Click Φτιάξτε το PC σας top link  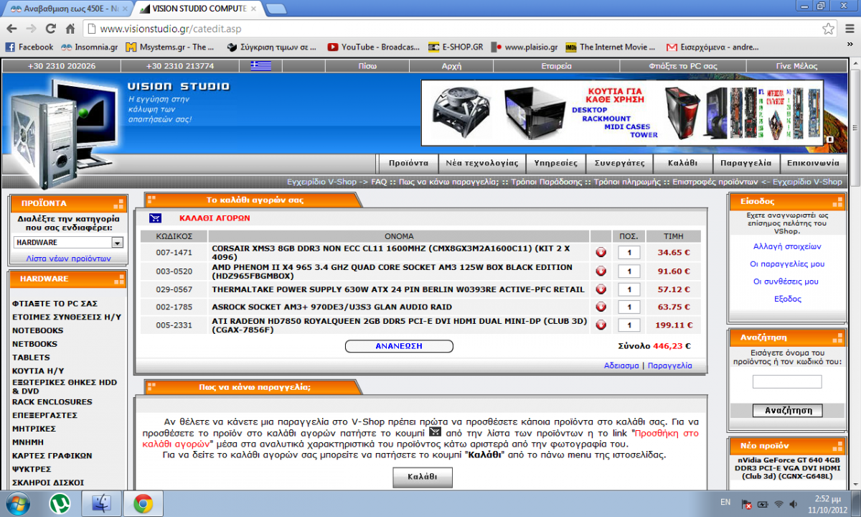(682, 65)
